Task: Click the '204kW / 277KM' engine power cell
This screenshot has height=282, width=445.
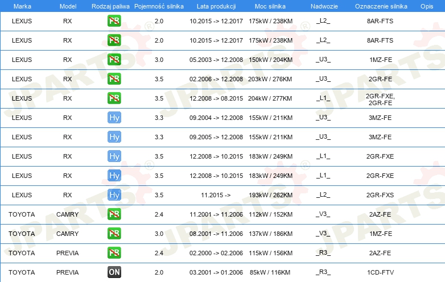Action: coord(270,98)
